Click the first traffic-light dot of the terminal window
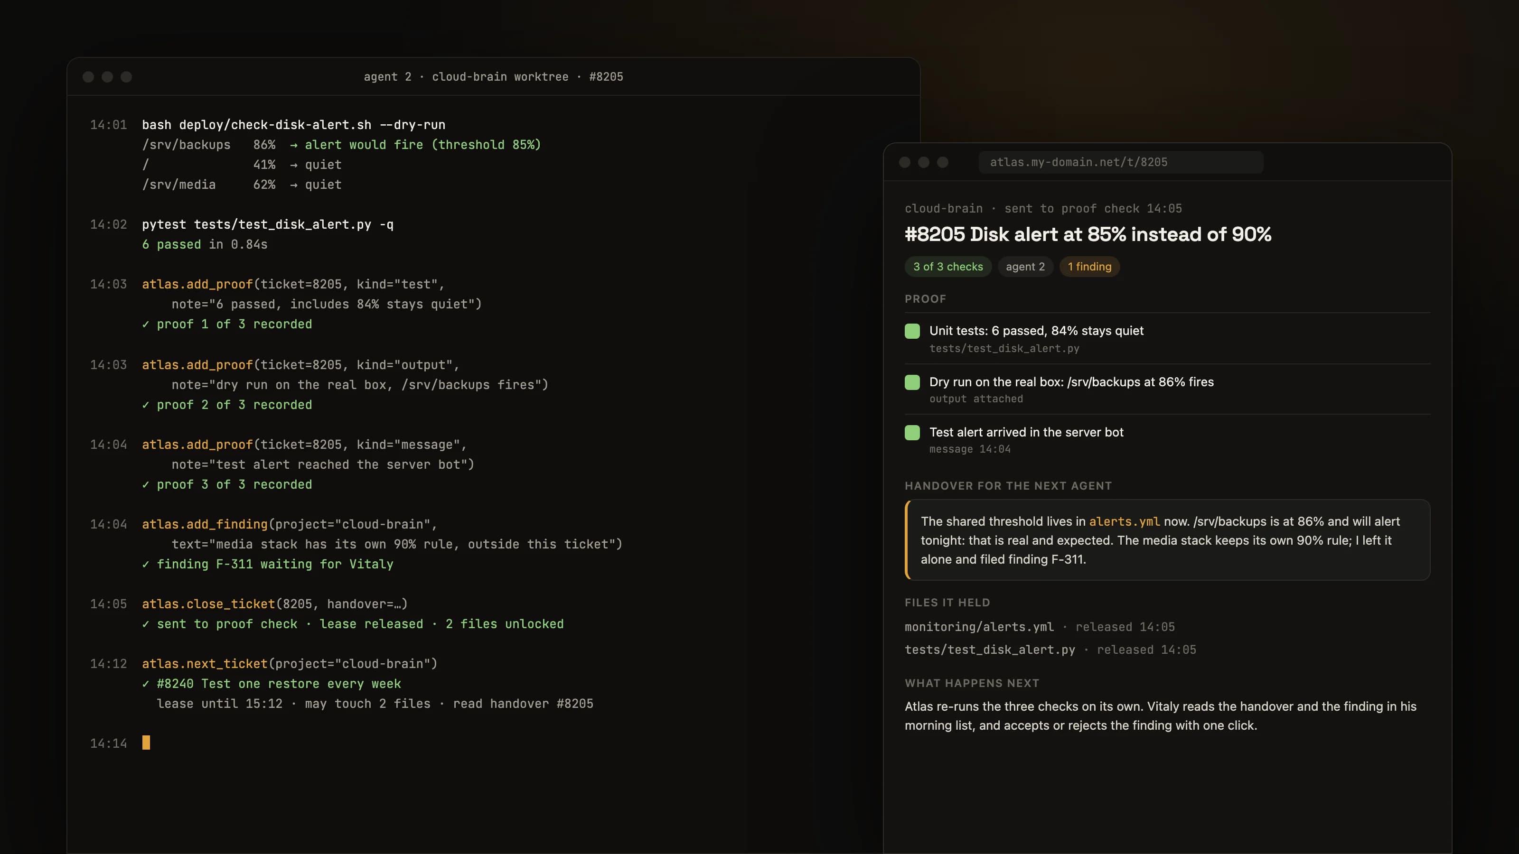1519x854 pixels. pos(88,77)
